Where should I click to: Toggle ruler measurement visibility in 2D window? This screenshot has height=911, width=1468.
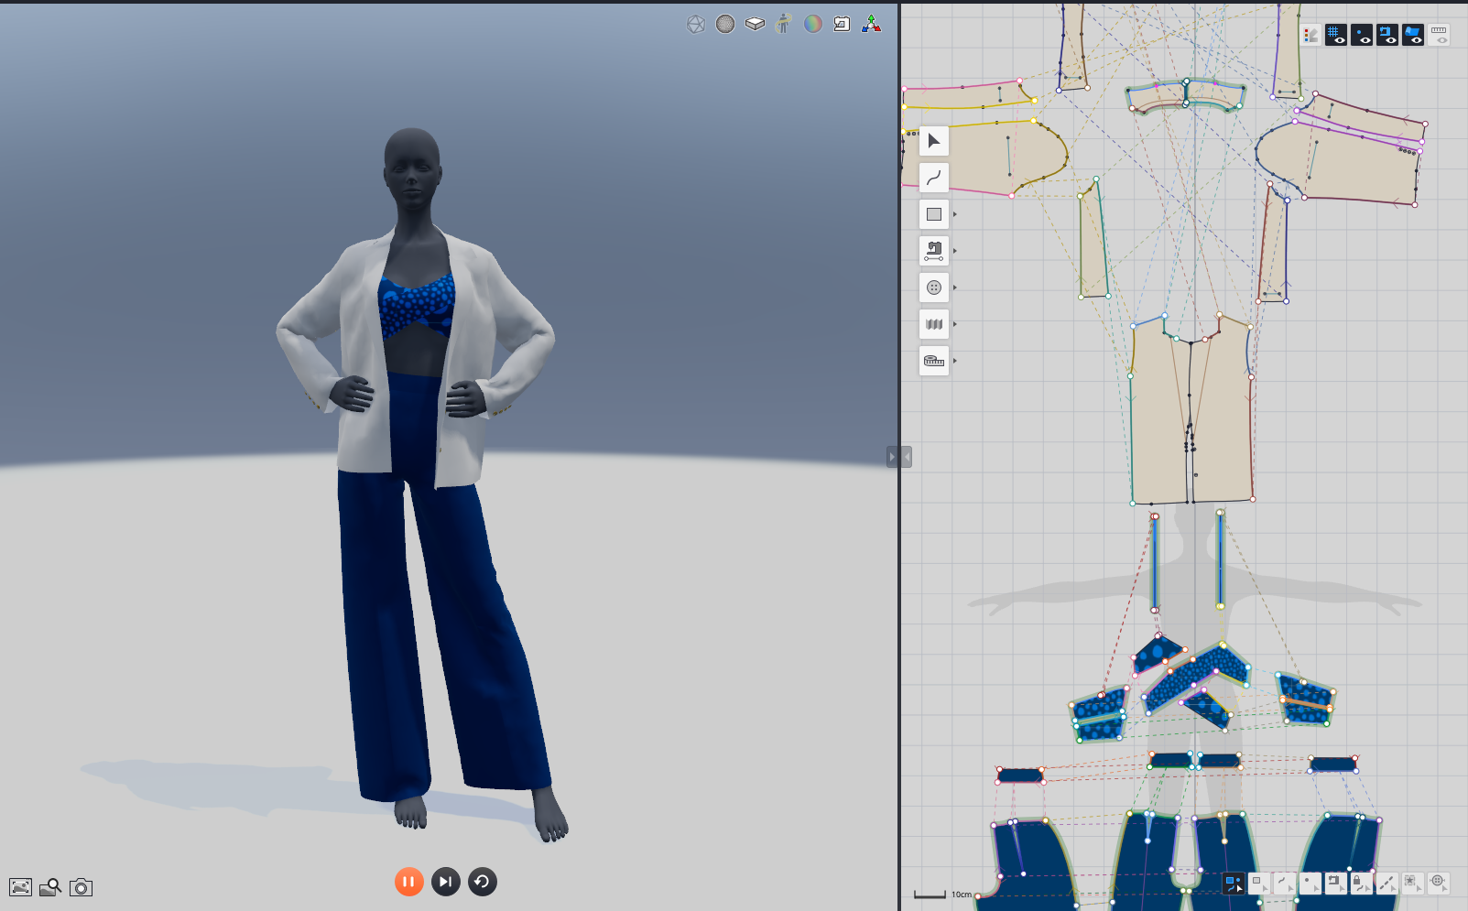click(1439, 36)
